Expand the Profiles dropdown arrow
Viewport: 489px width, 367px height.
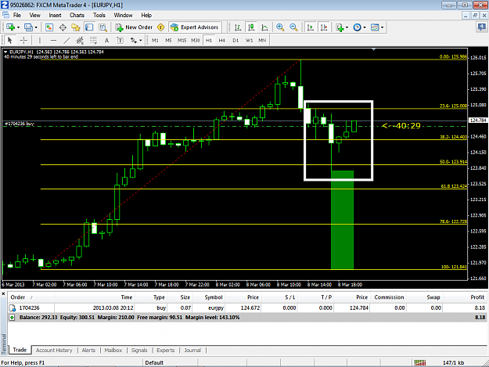point(36,27)
